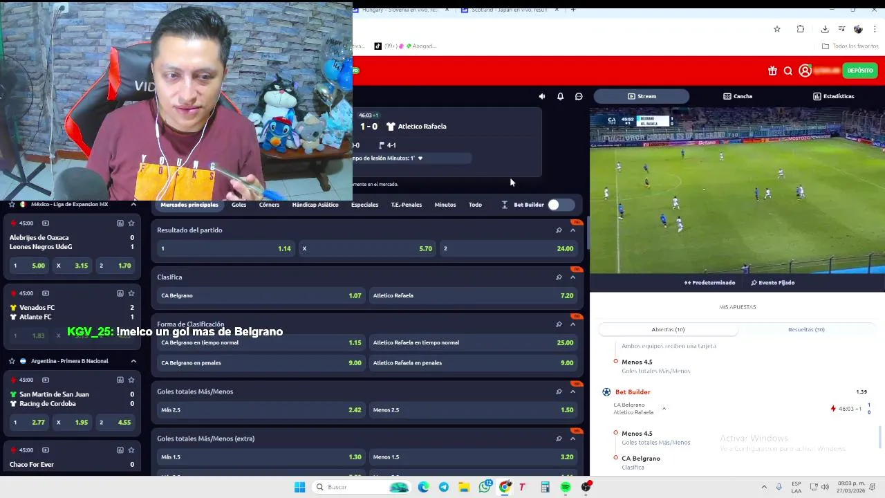Open WhatsApp from the taskbar
The height and width of the screenshot is (498, 885).
coord(485,487)
